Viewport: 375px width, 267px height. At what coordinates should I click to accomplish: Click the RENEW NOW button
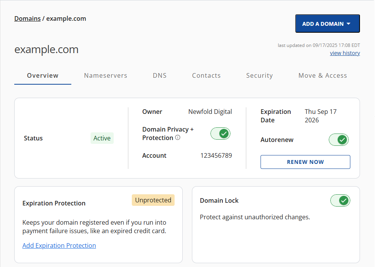pyautogui.click(x=305, y=162)
